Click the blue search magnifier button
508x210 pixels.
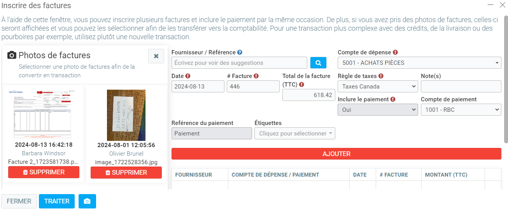pos(318,63)
